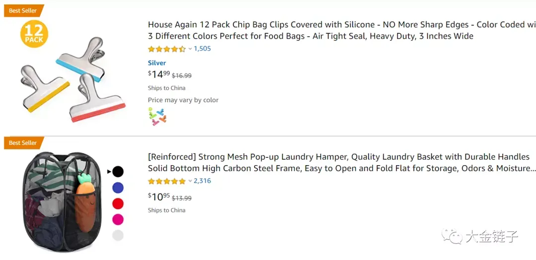Click the 12 Pack yellow circle badge

tap(34, 34)
